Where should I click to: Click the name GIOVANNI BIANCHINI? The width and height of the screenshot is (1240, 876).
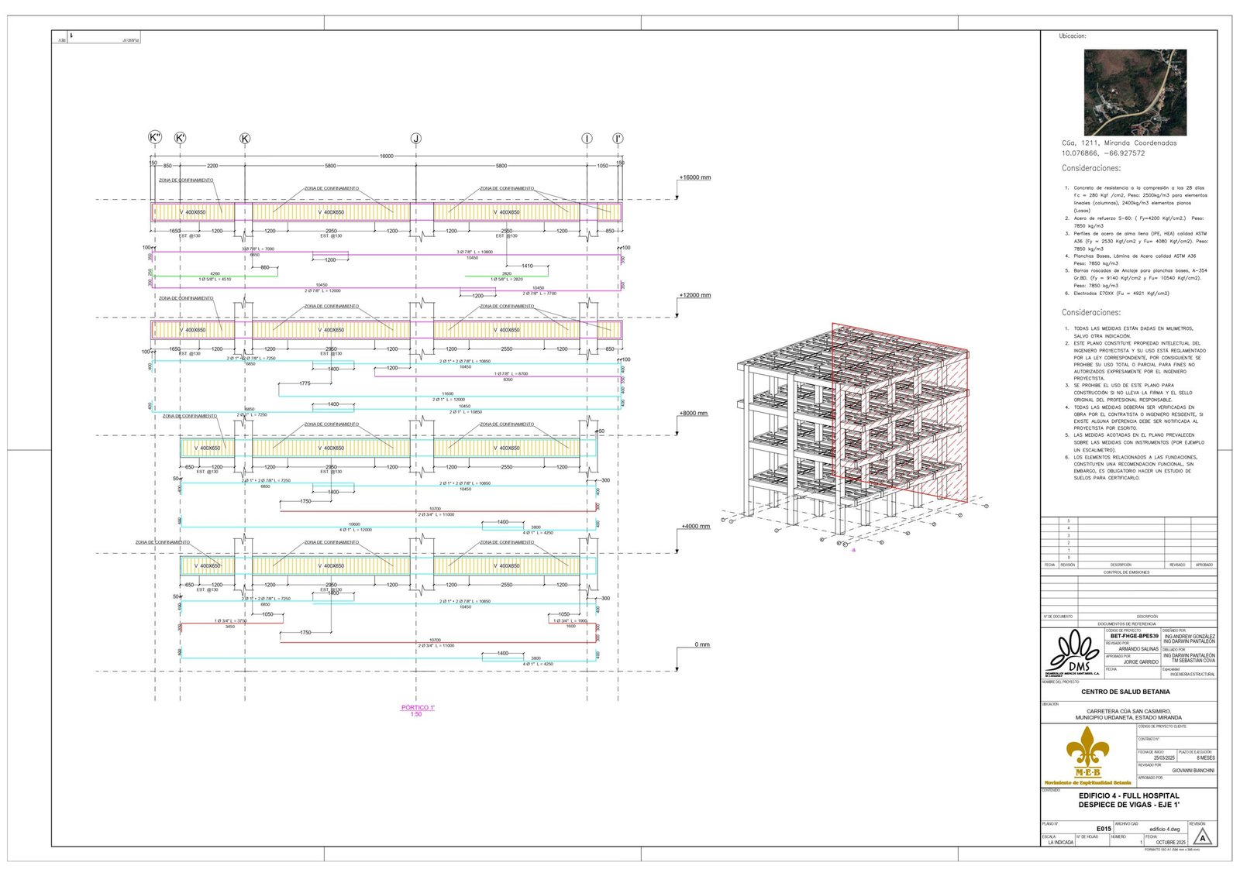(x=1193, y=771)
